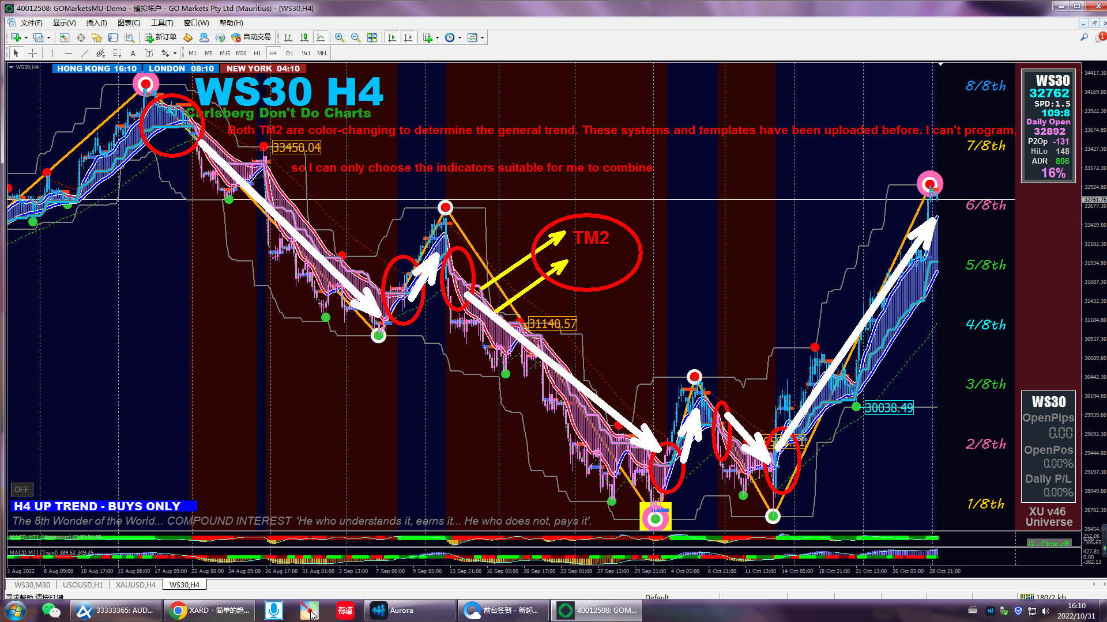Select the M15 timeframe button

click(225, 53)
